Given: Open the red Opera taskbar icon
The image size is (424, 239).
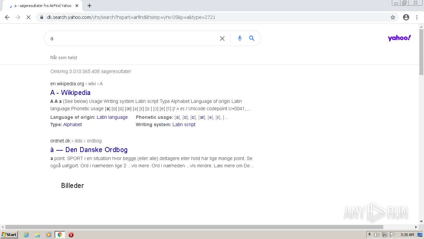Looking at the screenshot, I should click(x=71, y=235).
